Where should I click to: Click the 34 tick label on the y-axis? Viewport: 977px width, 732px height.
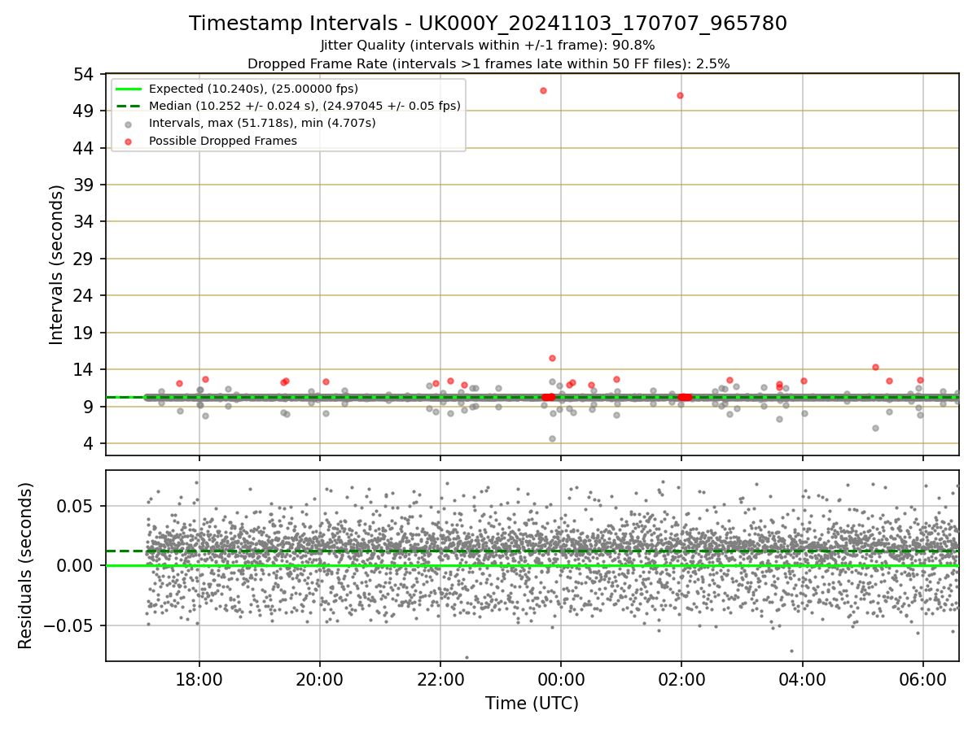tap(85, 222)
